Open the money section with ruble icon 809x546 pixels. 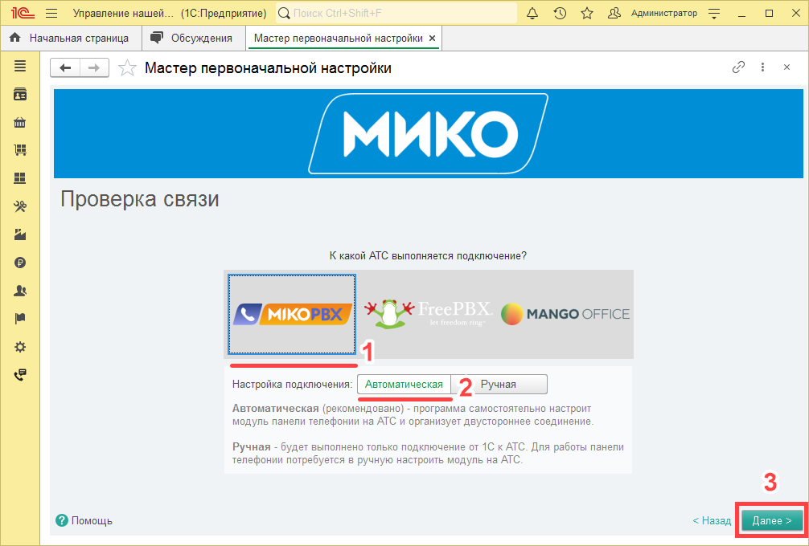[x=20, y=263]
